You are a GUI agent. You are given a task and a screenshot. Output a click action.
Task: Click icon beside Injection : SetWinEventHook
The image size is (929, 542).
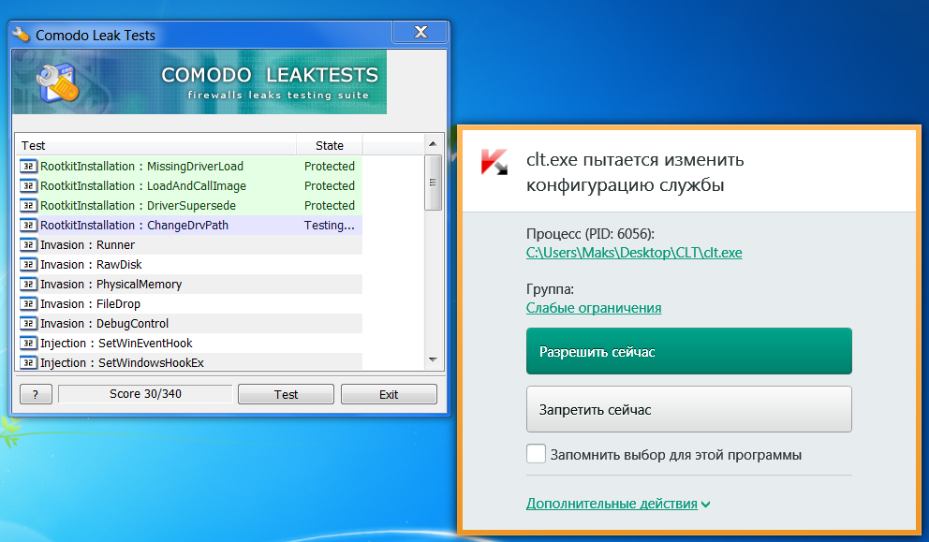(x=28, y=343)
